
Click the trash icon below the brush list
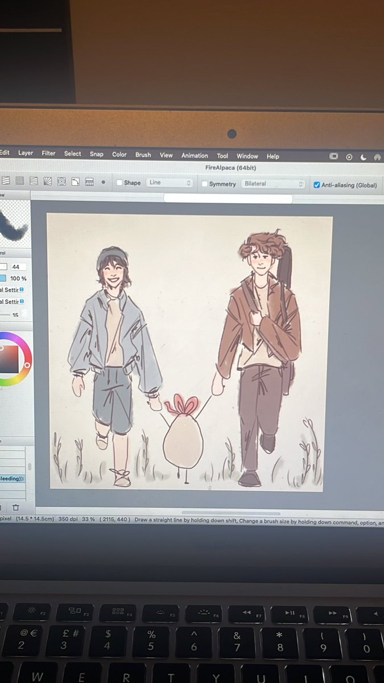pos(15,507)
